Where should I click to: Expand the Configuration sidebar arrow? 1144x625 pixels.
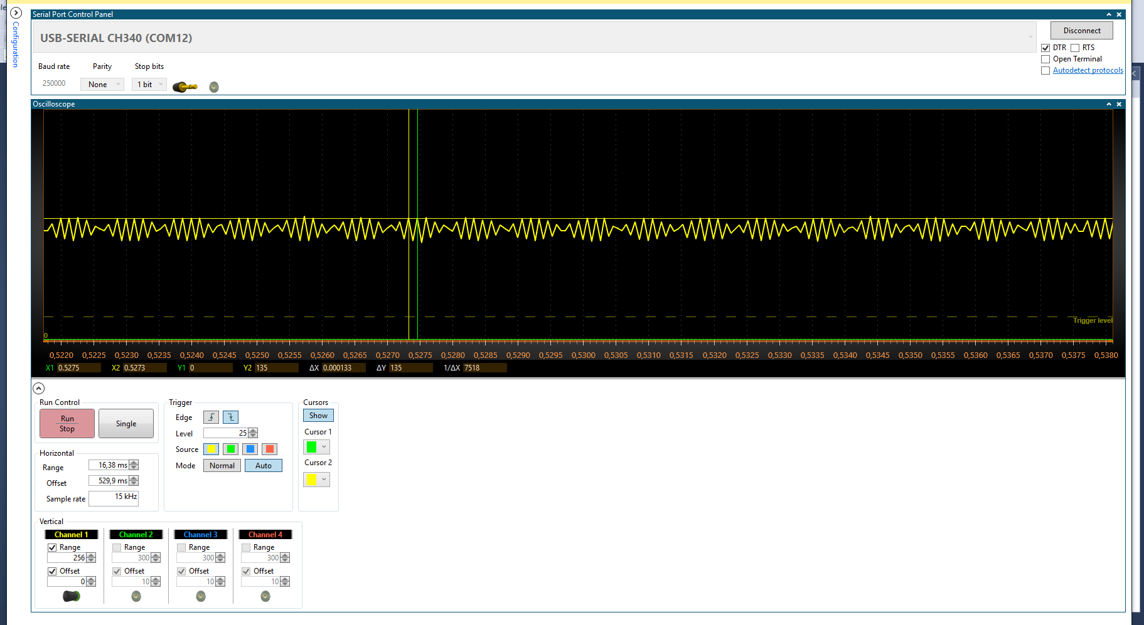point(16,13)
